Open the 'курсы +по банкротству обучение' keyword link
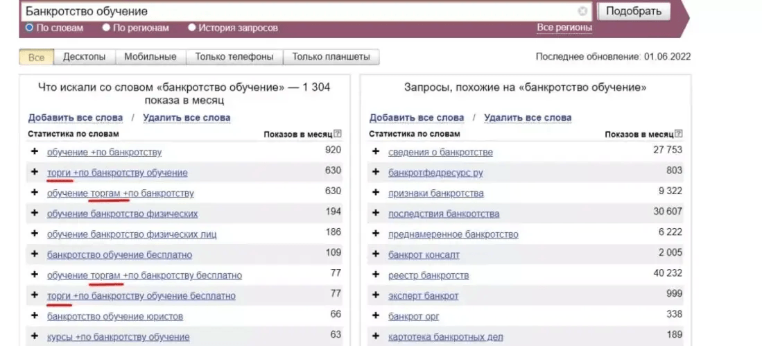 [x=118, y=337]
